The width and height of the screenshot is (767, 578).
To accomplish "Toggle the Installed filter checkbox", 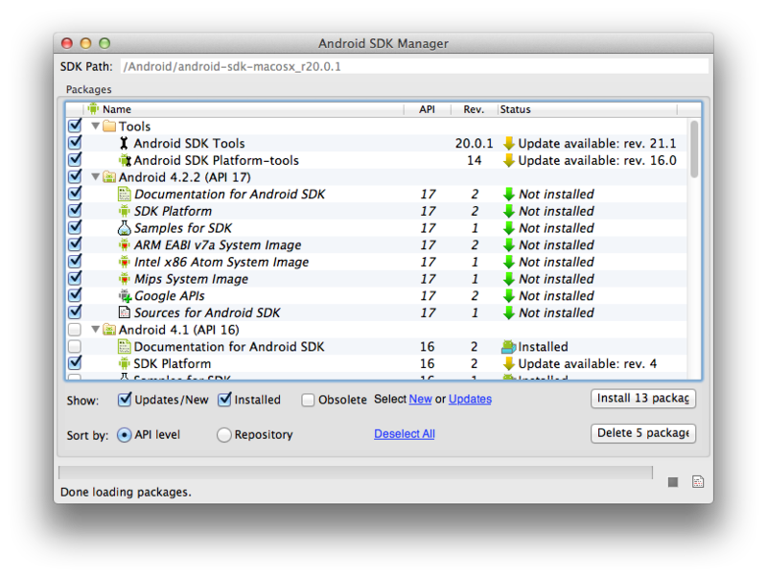I will pos(224,400).
